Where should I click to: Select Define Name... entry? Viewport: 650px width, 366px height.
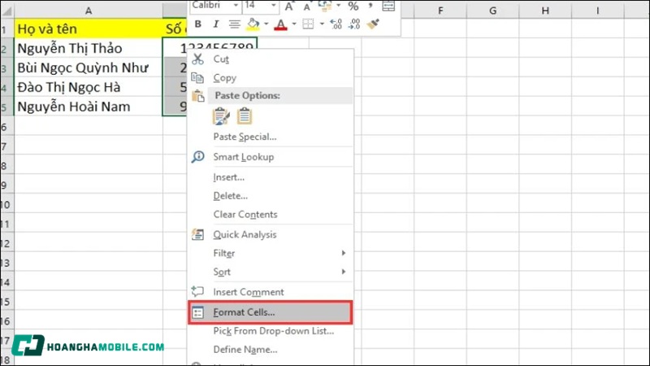[271, 350]
